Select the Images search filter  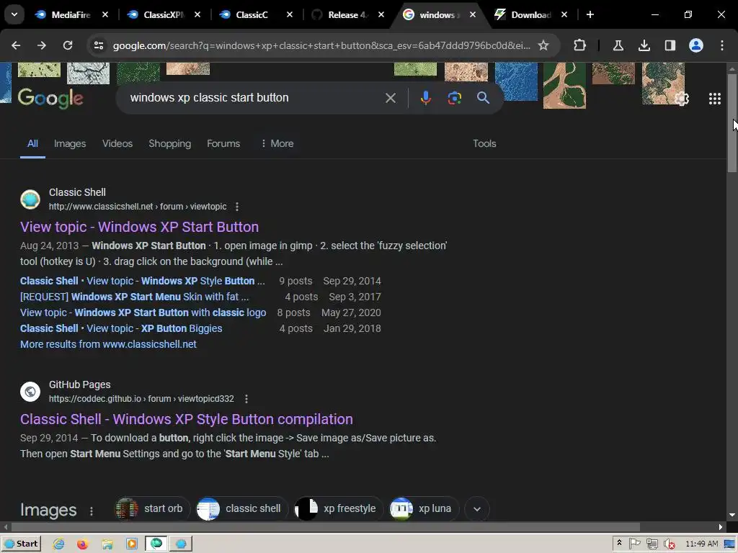point(70,143)
